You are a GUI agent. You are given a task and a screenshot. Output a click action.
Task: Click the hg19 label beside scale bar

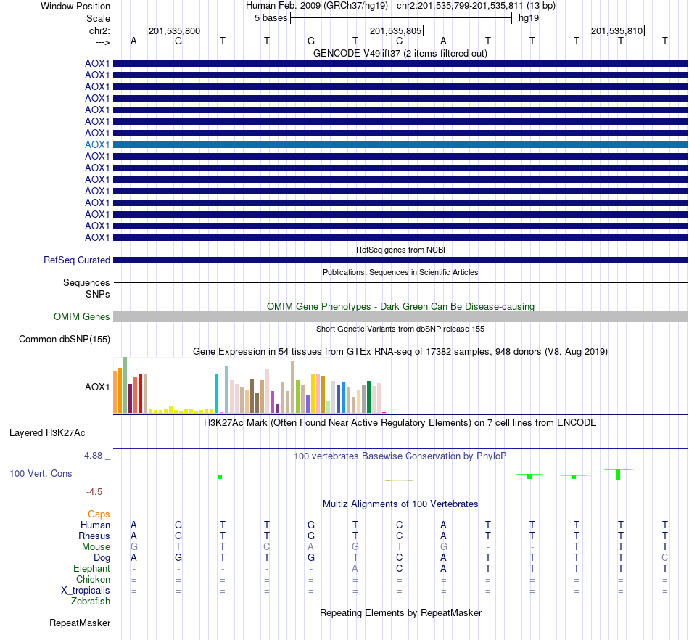click(529, 18)
